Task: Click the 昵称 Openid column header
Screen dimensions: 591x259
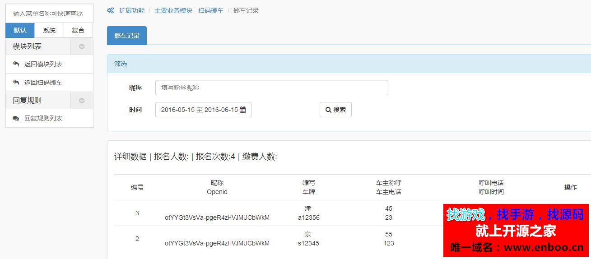Action: coord(217,187)
